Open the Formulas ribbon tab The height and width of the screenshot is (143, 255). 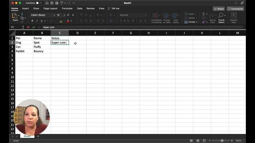coord(67,8)
